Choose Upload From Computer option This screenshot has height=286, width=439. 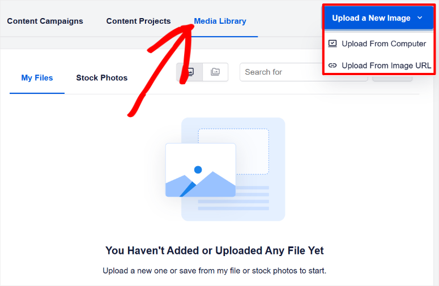click(x=379, y=44)
